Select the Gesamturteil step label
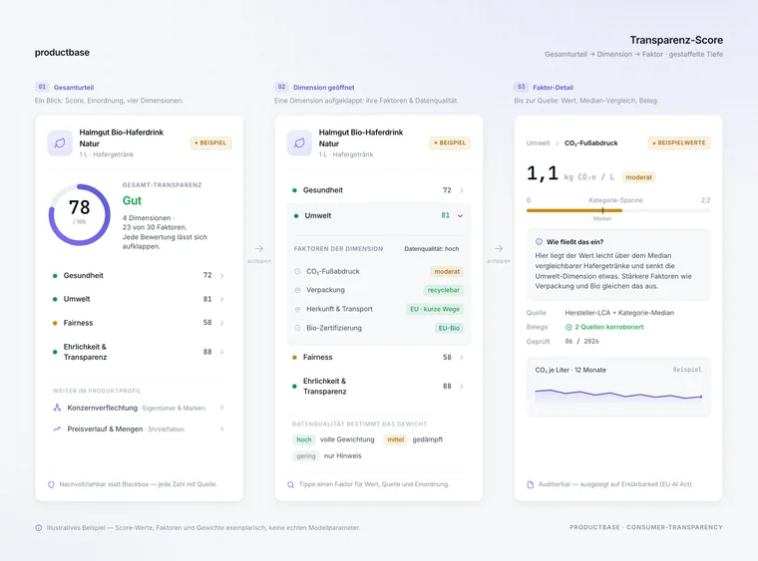This screenshot has height=561, width=758. (74, 88)
